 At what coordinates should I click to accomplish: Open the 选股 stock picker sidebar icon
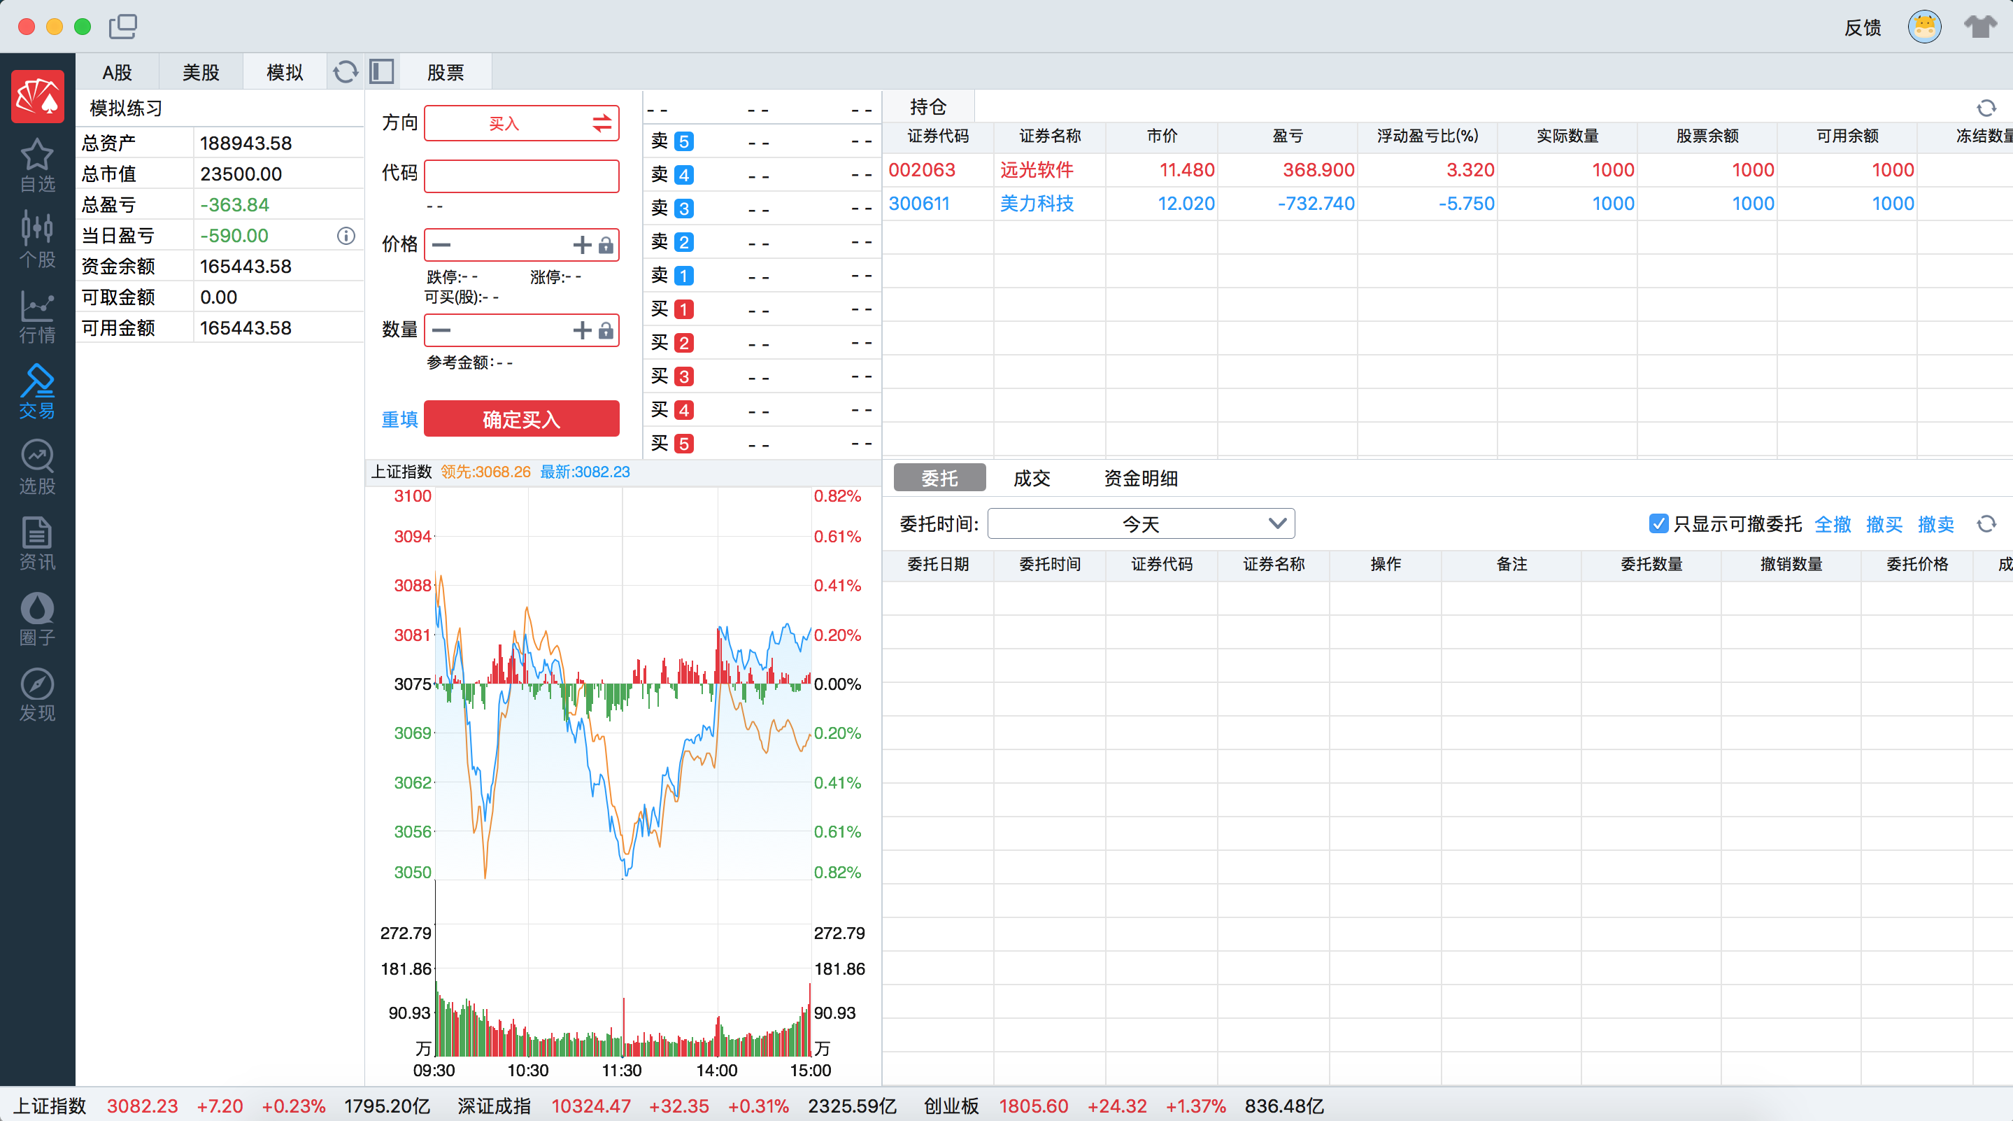pyautogui.click(x=37, y=467)
